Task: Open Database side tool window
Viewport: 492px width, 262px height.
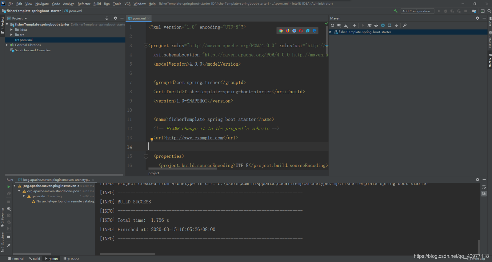Action: coord(490,40)
